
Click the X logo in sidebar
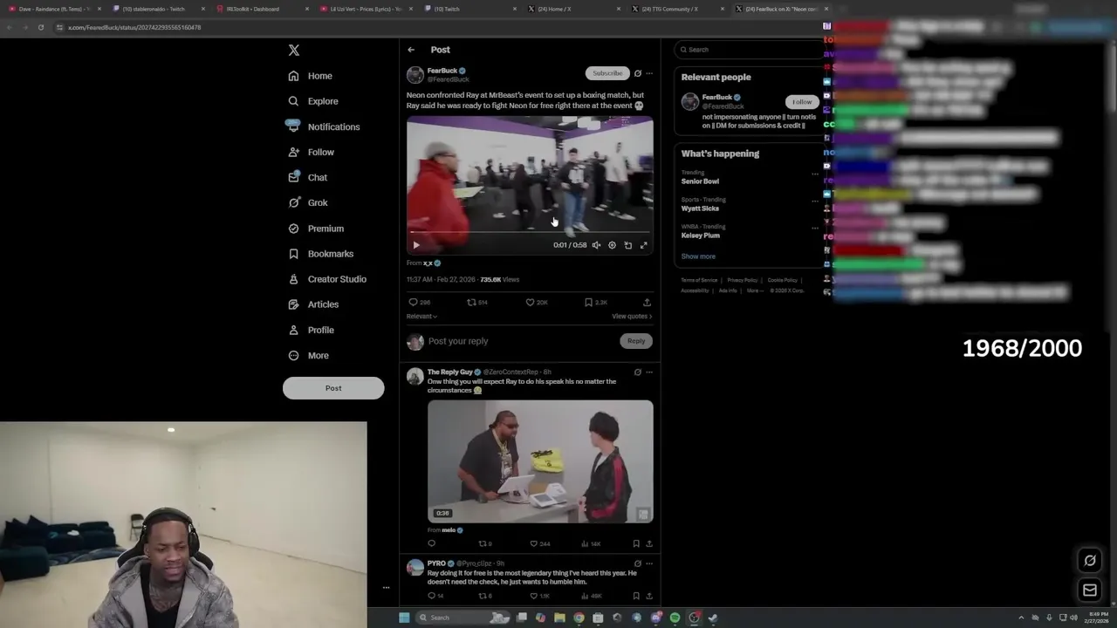(x=294, y=51)
